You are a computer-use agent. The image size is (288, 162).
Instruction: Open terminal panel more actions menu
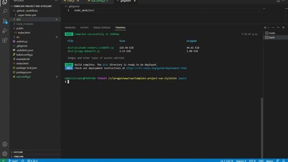pos(273,27)
